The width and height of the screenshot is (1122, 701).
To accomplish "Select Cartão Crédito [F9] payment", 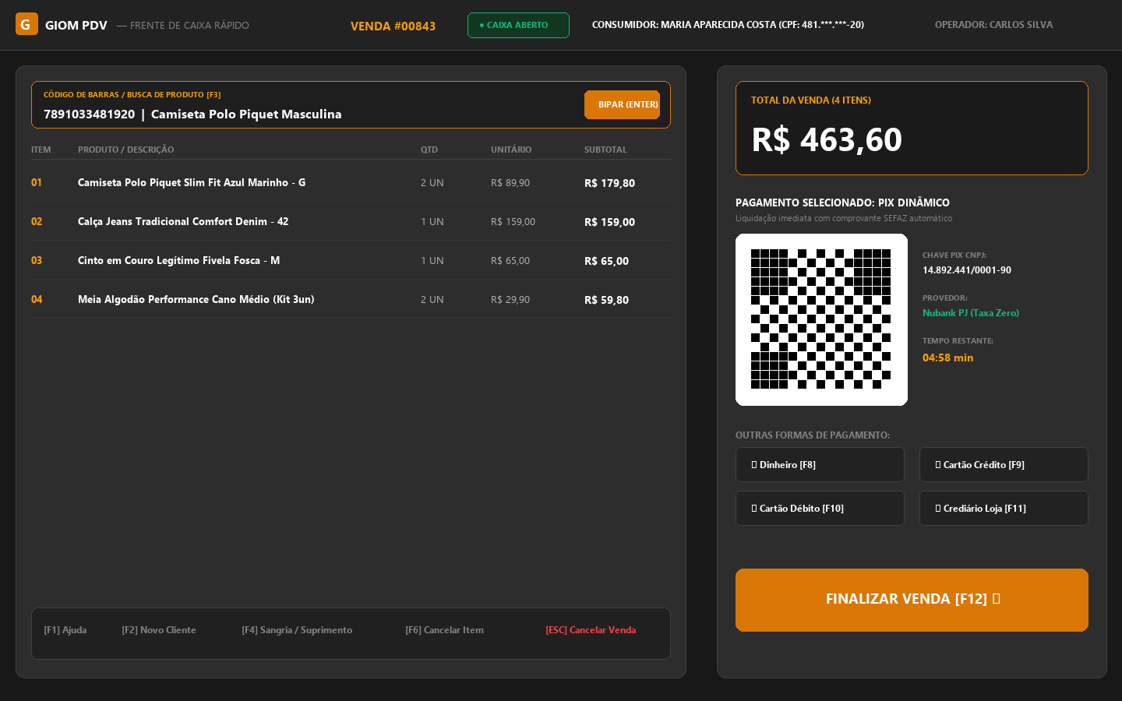I will [1004, 465].
